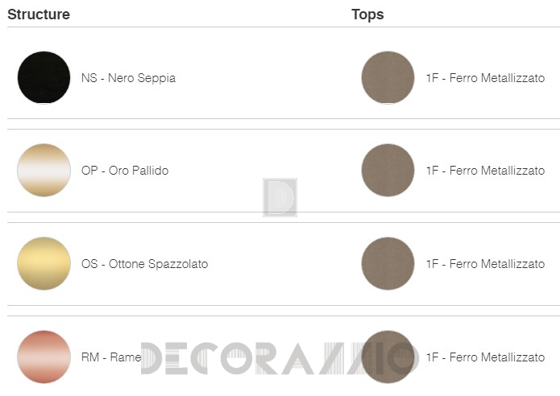The image size is (560, 396).
Task: Choose the Ottone Spazzolato brass swatch
Action: click(x=44, y=263)
